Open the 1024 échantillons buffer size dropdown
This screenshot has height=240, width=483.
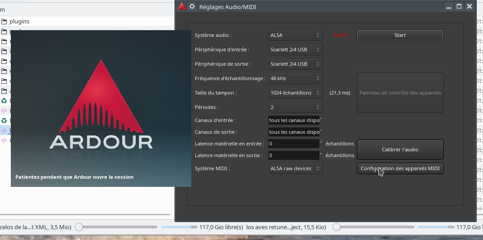[295, 93]
